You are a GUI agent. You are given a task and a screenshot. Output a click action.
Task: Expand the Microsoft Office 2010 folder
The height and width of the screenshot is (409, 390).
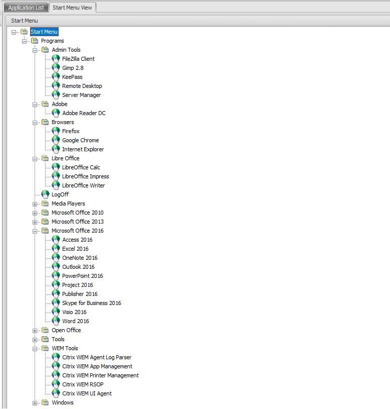[x=35, y=213]
